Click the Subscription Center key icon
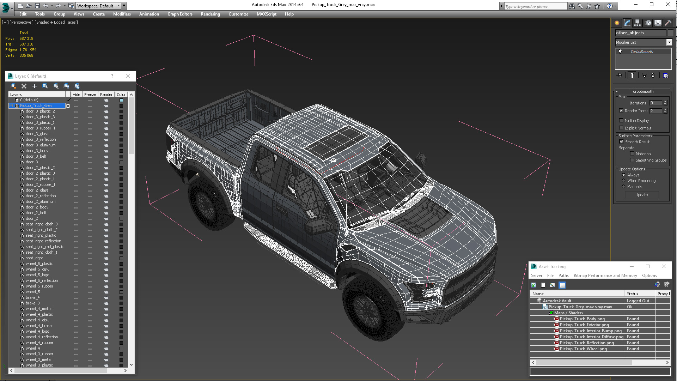Screen dimensions: 677x381 click(580, 6)
